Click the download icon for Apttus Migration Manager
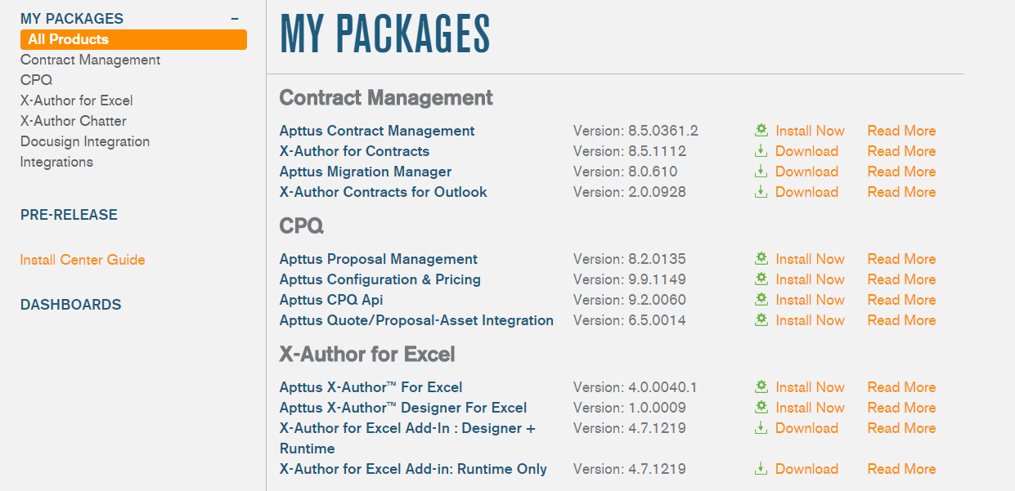The image size is (1015, 491). coord(760,172)
